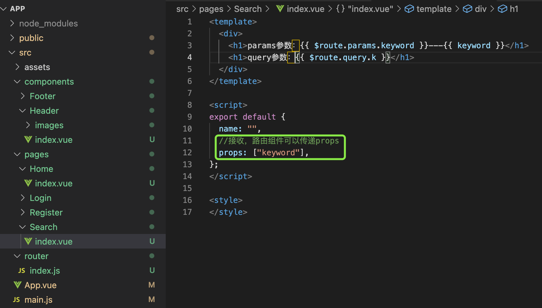Viewport: 542px width, 308px height.
Task: Click JS icon of router index.js
Action: coord(22,271)
